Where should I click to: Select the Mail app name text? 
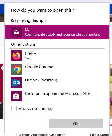[28, 30]
